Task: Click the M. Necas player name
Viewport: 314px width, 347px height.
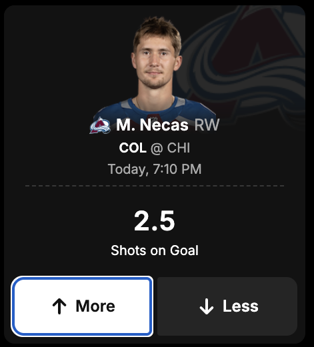Action: pos(152,125)
